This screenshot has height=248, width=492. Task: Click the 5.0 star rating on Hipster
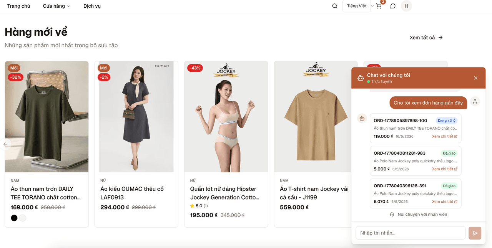click(x=199, y=206)
